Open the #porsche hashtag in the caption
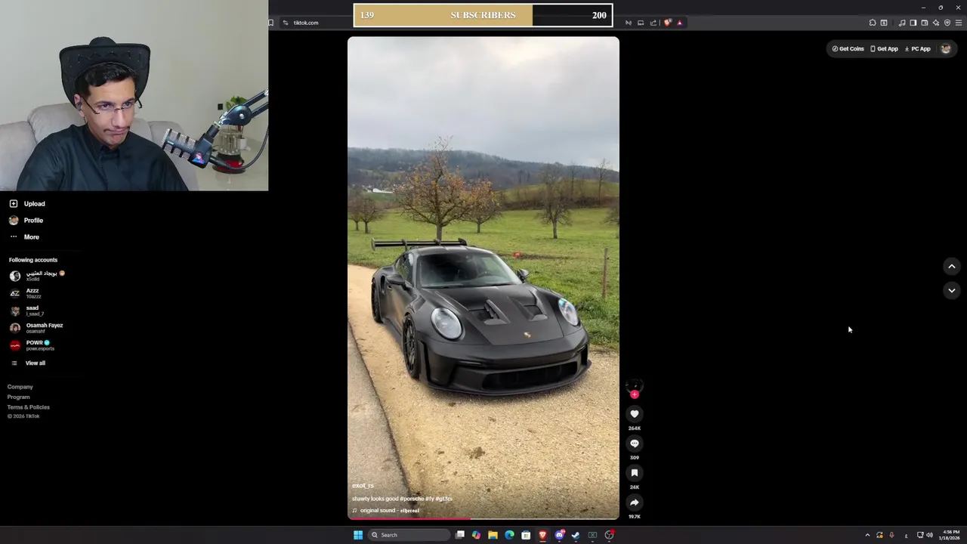Screen dimensions: 967x544 click(412, 499)
